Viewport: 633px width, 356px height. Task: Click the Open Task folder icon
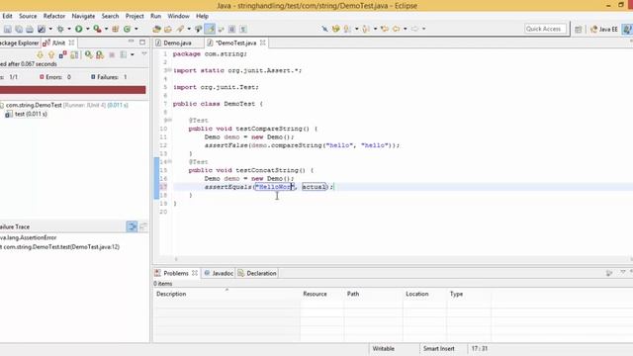pos(168,29)
